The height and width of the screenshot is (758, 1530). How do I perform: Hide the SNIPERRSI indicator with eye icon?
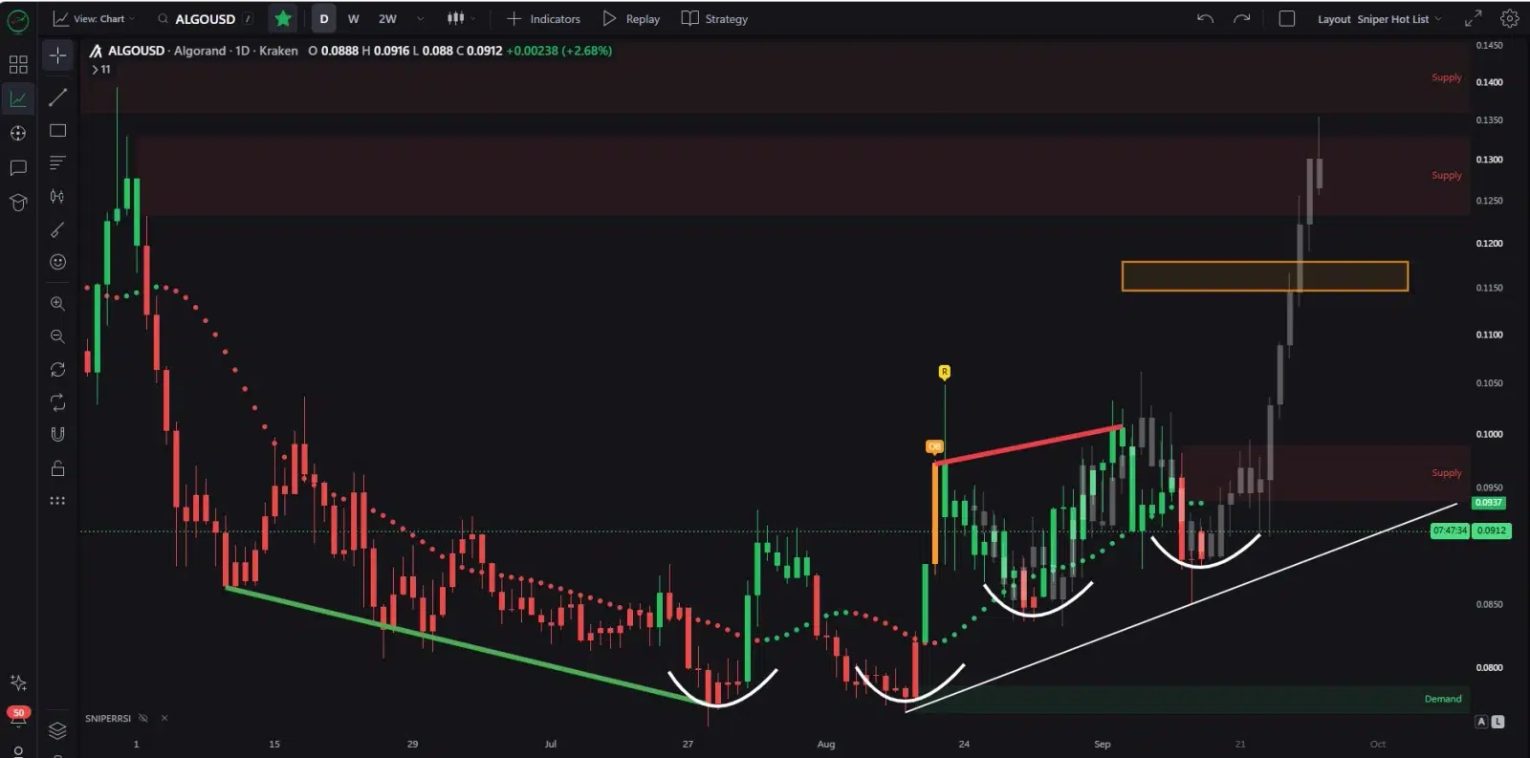[x=143, y=718]
